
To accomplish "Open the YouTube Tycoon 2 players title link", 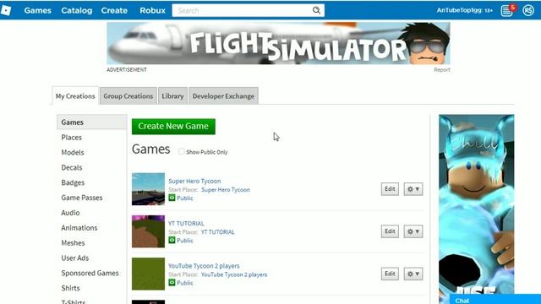I will click(204, 266).
